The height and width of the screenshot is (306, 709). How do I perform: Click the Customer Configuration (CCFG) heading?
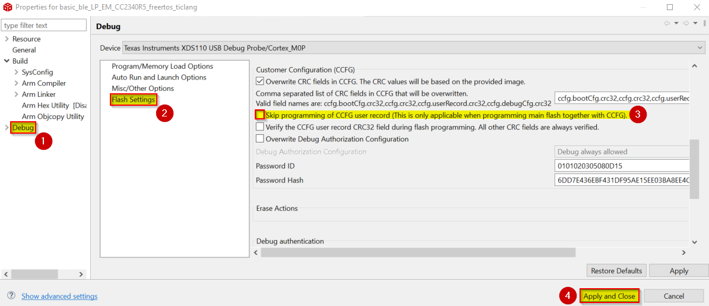coord(306,70)
